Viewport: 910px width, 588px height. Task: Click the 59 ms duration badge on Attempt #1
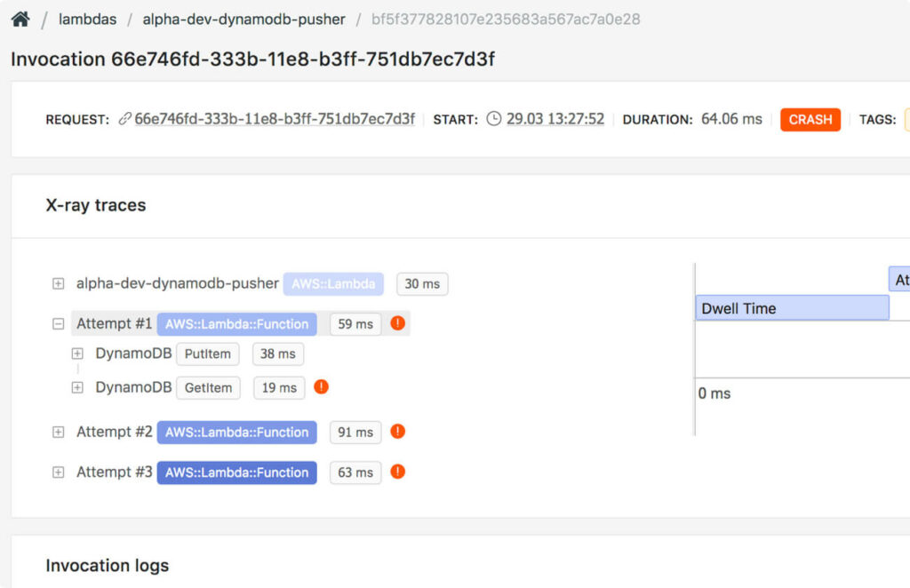355,323
